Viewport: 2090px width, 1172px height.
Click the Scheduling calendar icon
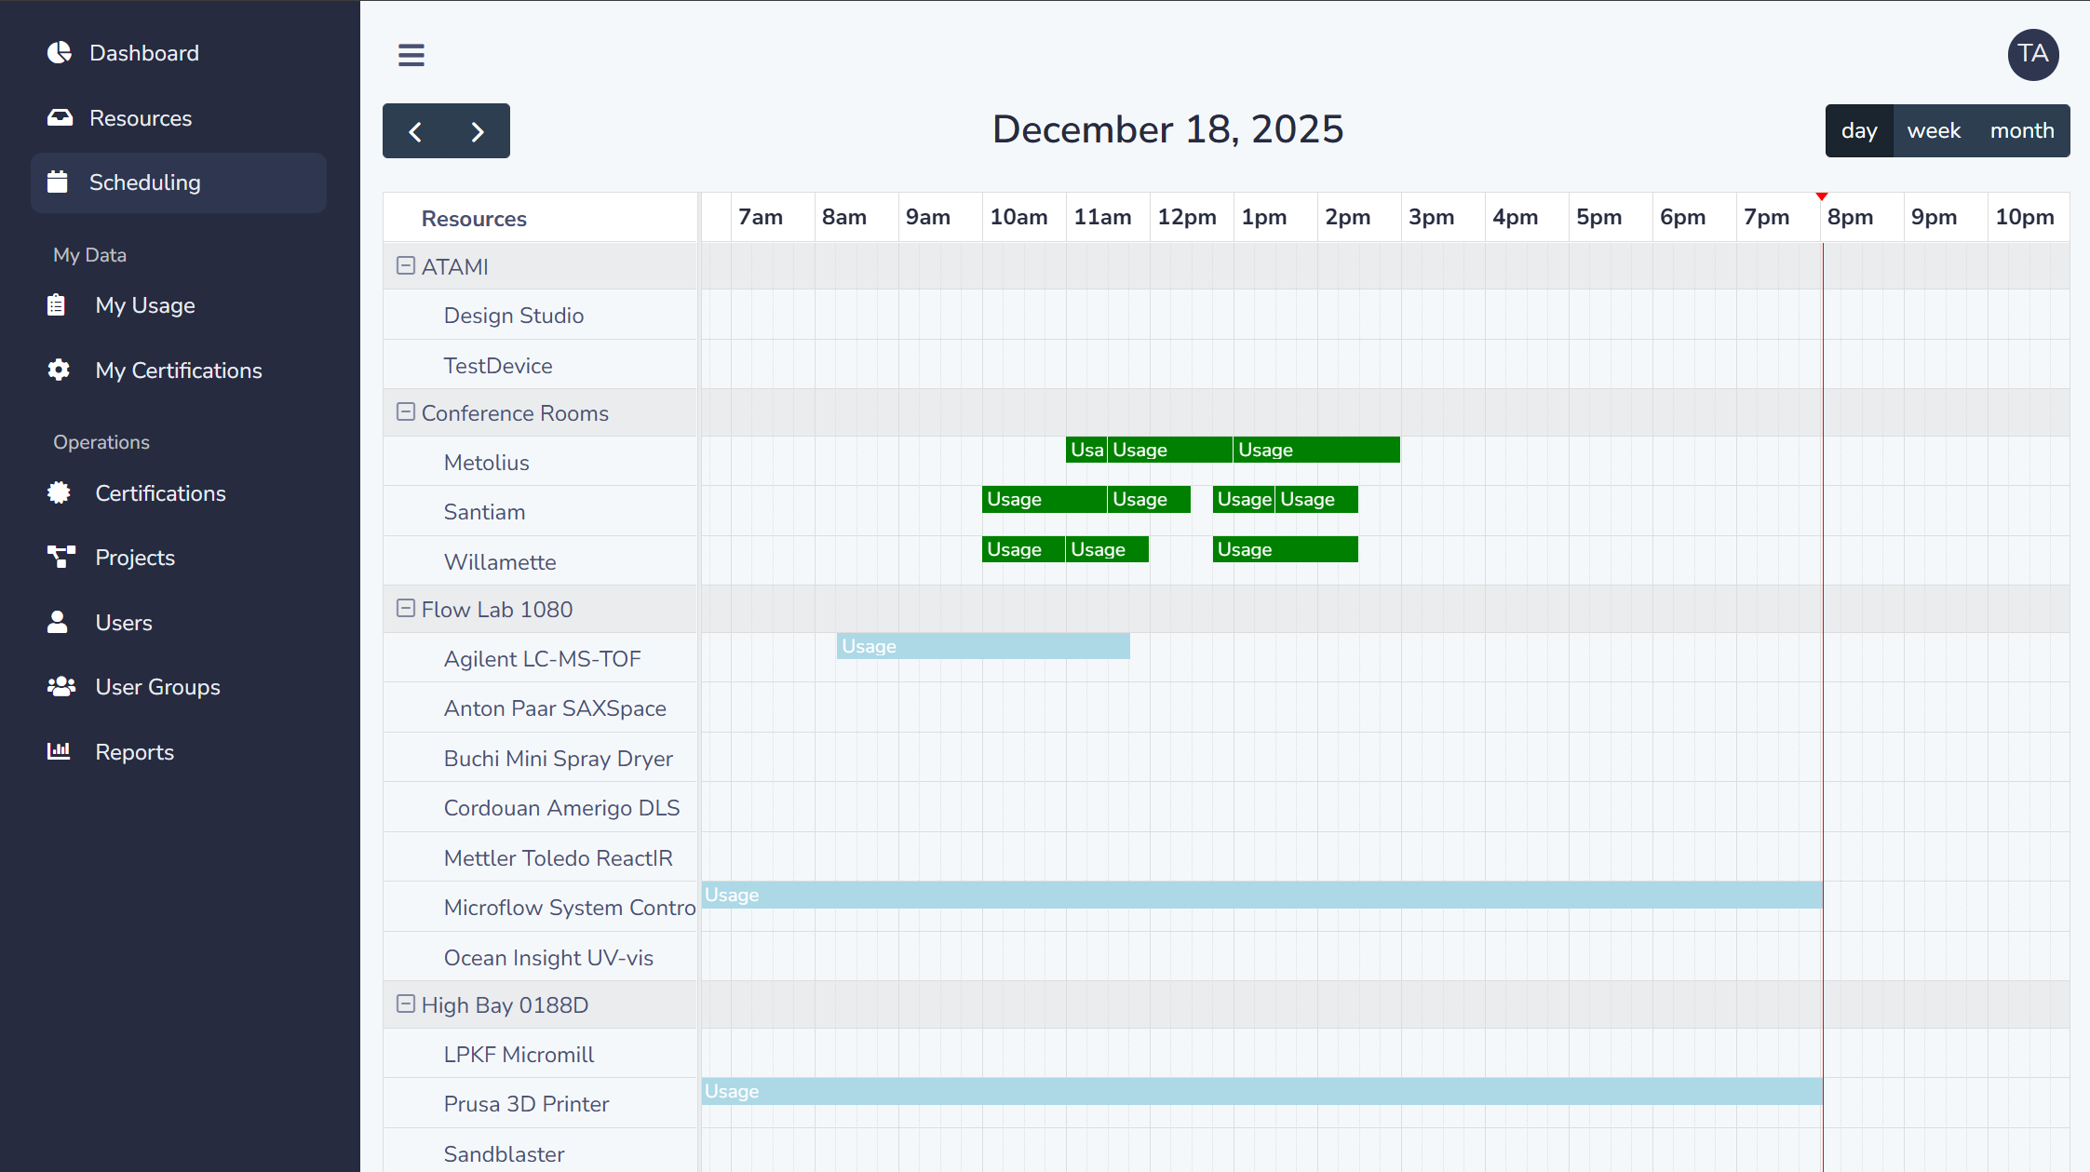click(x=59, y=182)
